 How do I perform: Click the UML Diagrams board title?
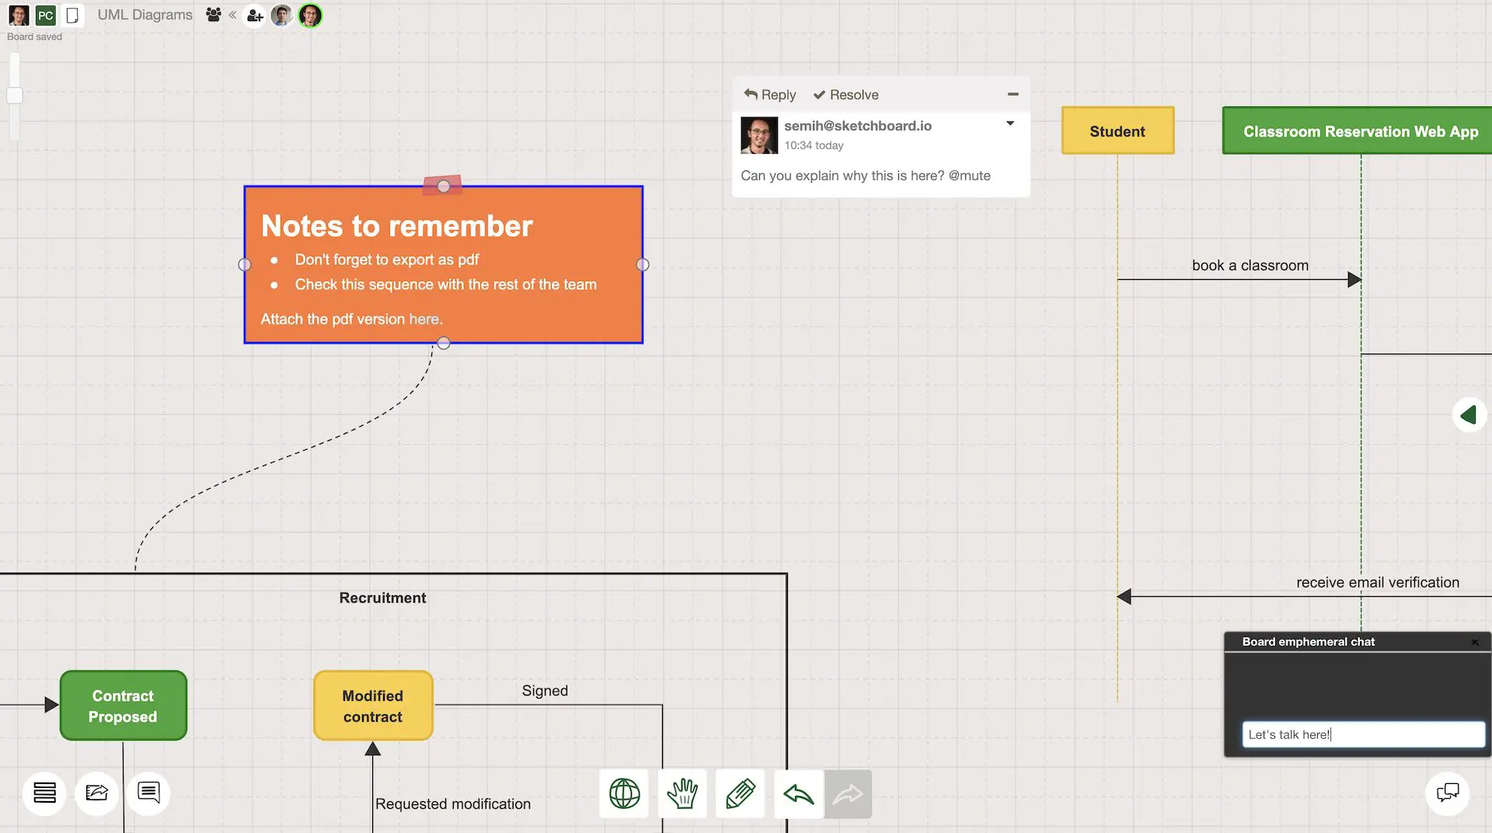tap(145, 15)
